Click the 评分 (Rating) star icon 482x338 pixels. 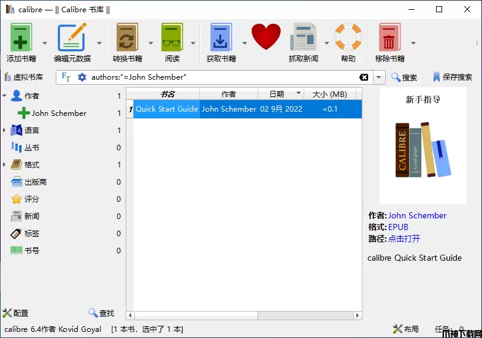[x=17, y=199]
